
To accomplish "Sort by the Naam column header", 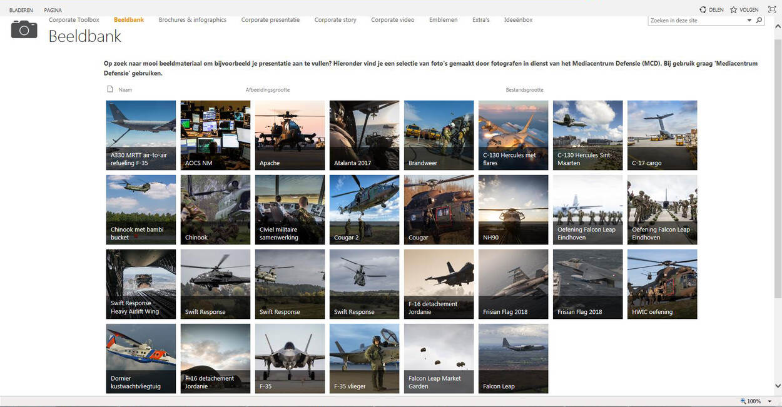I will pos(125,90).
